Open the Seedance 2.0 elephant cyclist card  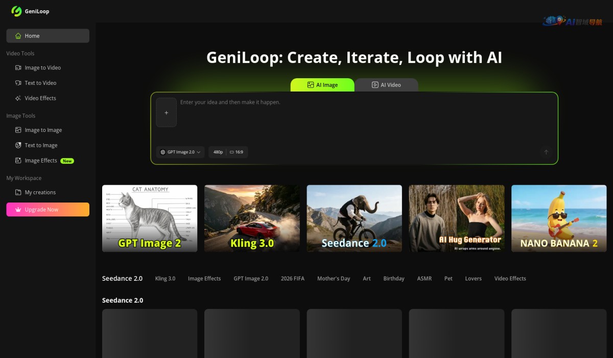pyautogui.click(x=354, y=218)
